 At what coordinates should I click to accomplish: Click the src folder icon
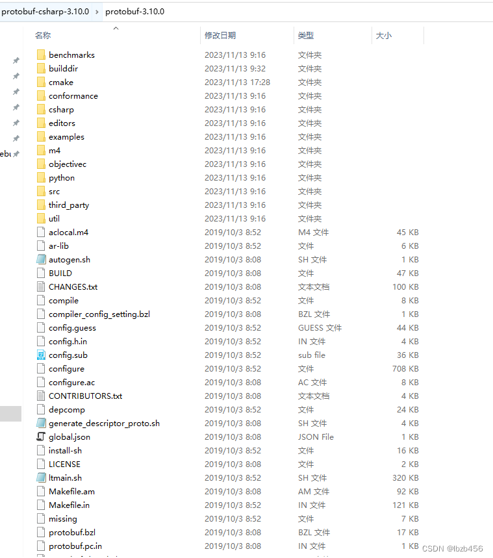click(x=41, y=191)
